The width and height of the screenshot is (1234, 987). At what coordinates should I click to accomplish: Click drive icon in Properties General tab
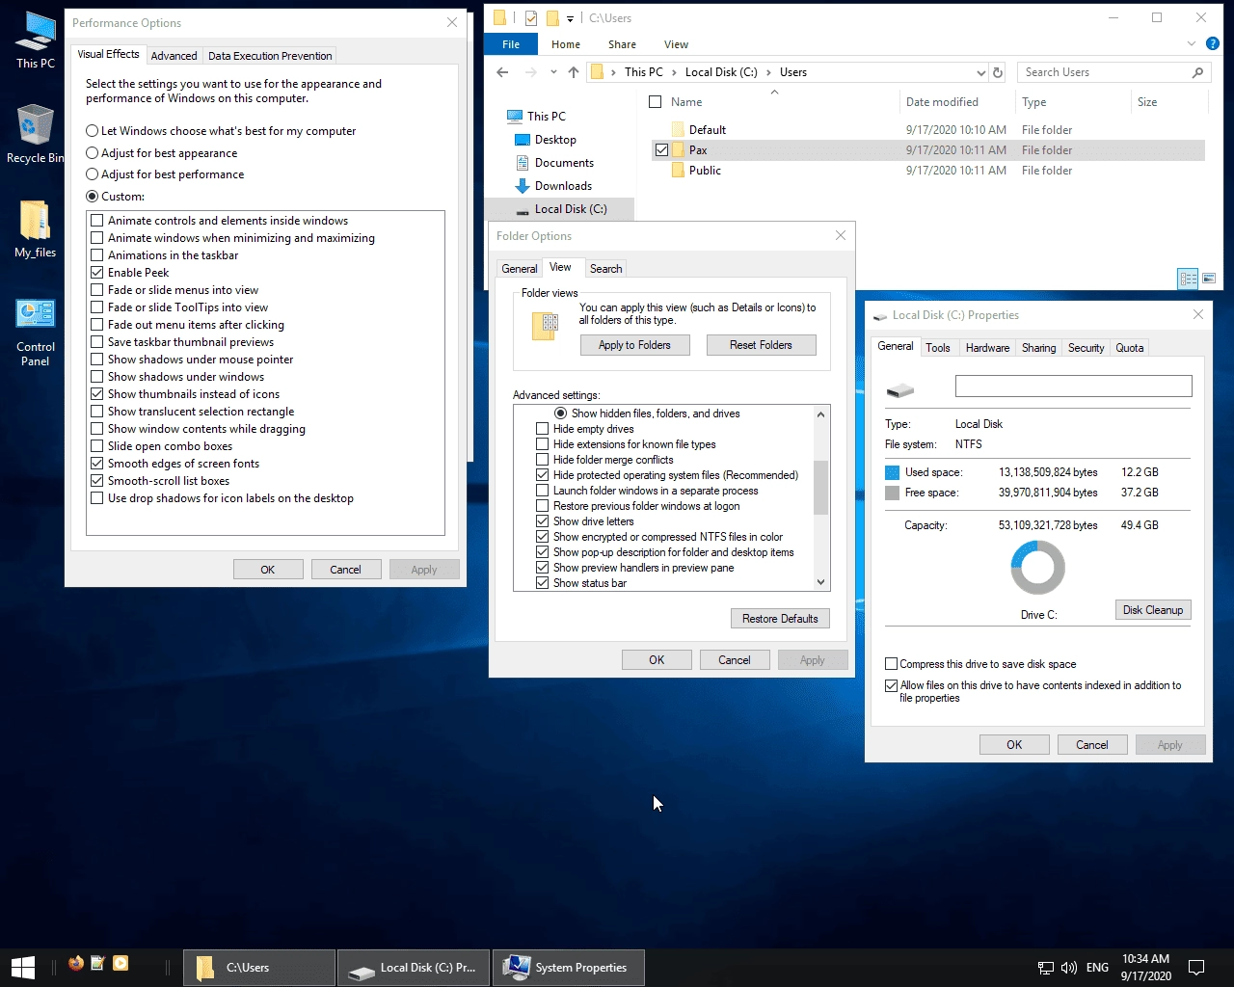tap(899, 390)
